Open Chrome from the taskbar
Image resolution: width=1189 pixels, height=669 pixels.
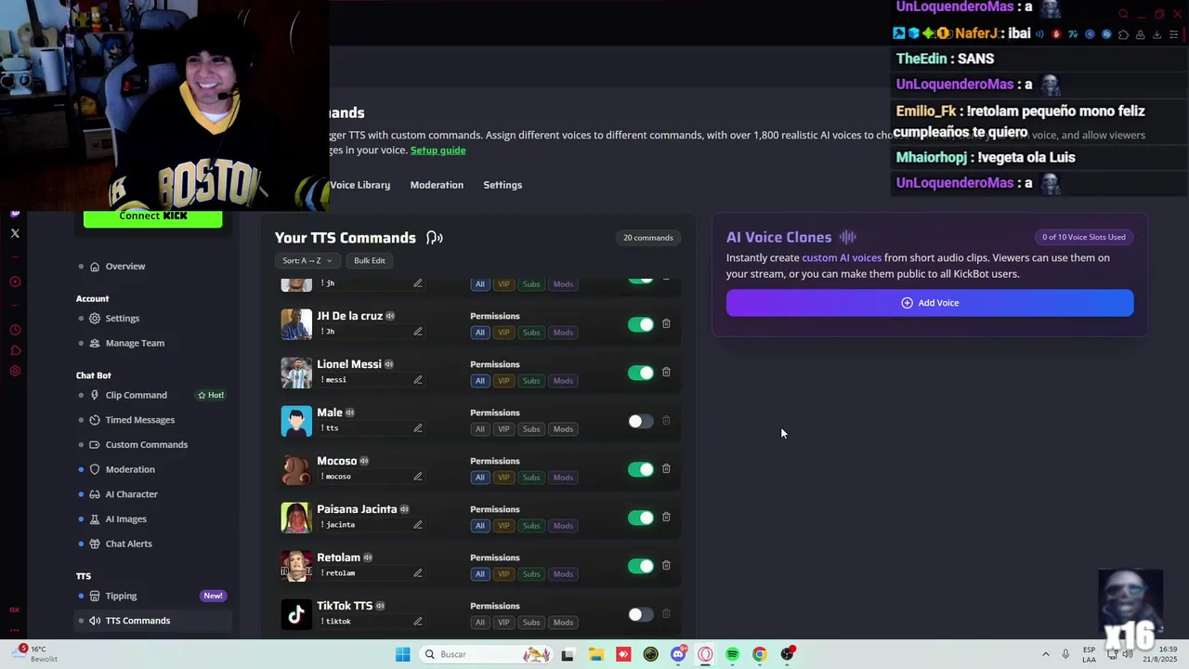point(760,654)
